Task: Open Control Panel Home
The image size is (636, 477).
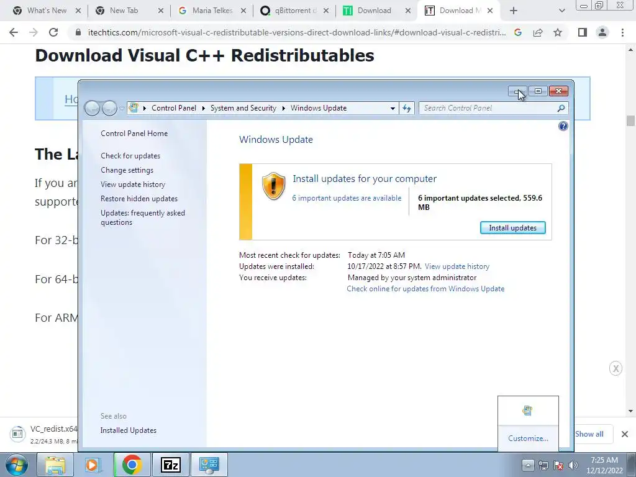Action: coord(134,134)
